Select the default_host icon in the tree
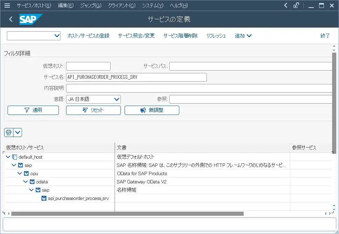 pos(14,157)
